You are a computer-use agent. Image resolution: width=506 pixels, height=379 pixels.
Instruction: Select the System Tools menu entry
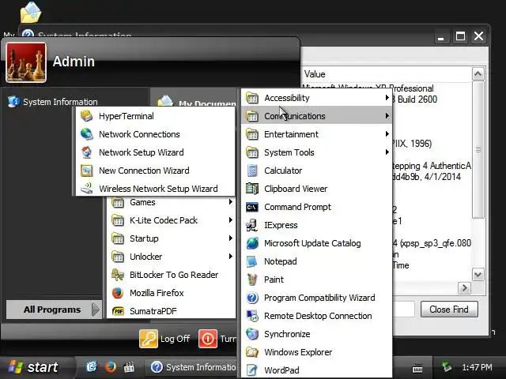pyautogui.click(x=317, y=152)
